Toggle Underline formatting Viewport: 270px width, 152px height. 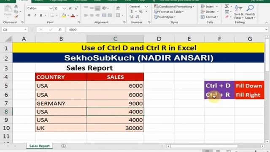coord(41,15)
